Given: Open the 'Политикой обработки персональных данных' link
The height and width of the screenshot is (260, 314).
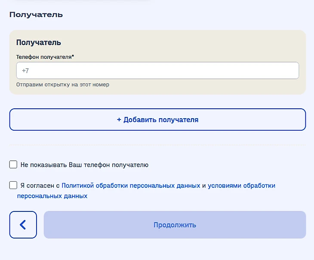Looking at the screenshot, I should pos(131,186).
